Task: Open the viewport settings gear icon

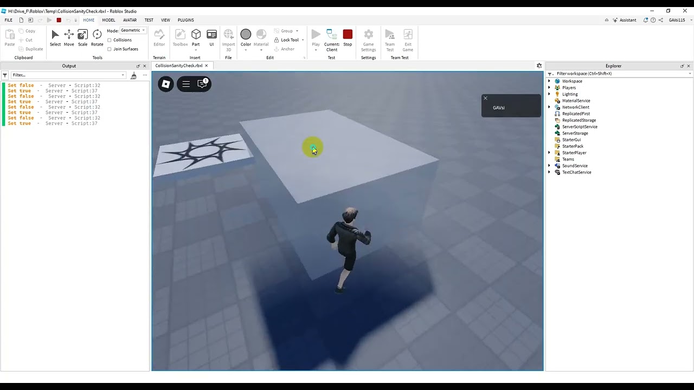Action: pyautogui.click(x=539, y=66)
